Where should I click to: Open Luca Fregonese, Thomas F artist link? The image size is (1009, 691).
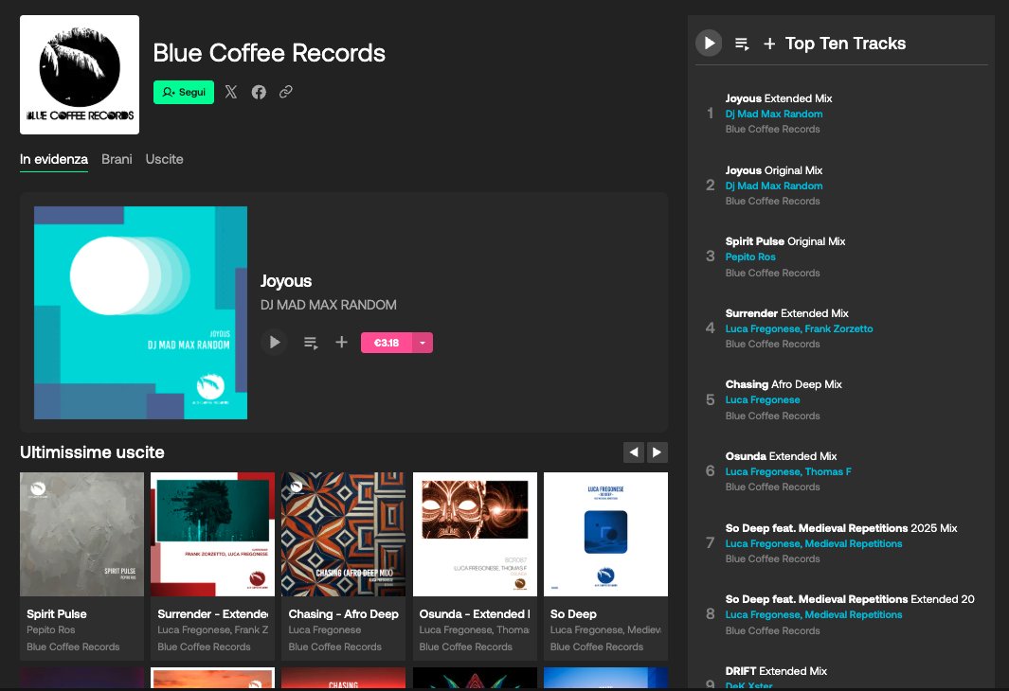(787, 471)
